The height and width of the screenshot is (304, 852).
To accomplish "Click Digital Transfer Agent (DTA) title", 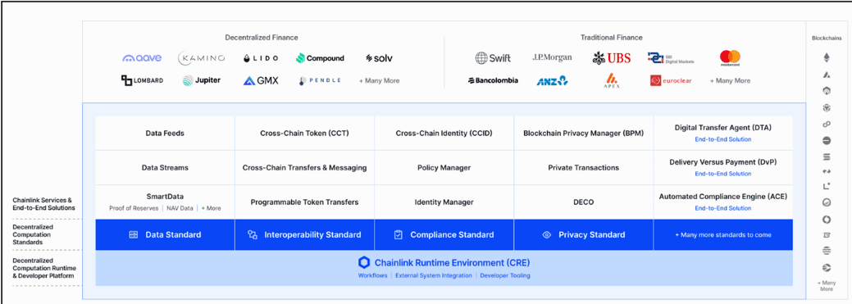I will point(722,128).
